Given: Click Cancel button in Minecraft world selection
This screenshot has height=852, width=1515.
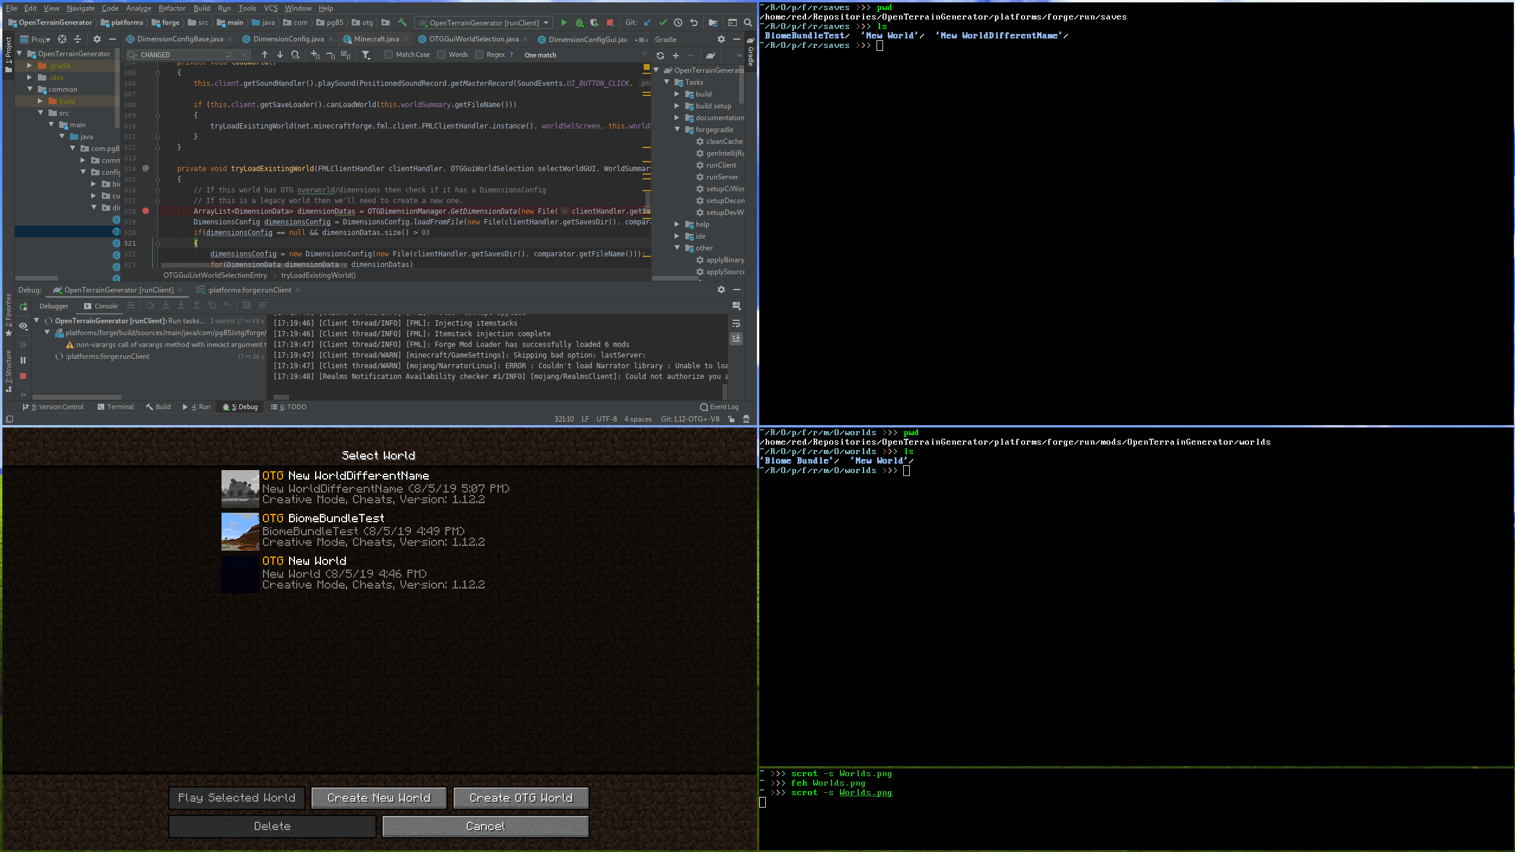Looking at the screenshot, I should (486, 826).
